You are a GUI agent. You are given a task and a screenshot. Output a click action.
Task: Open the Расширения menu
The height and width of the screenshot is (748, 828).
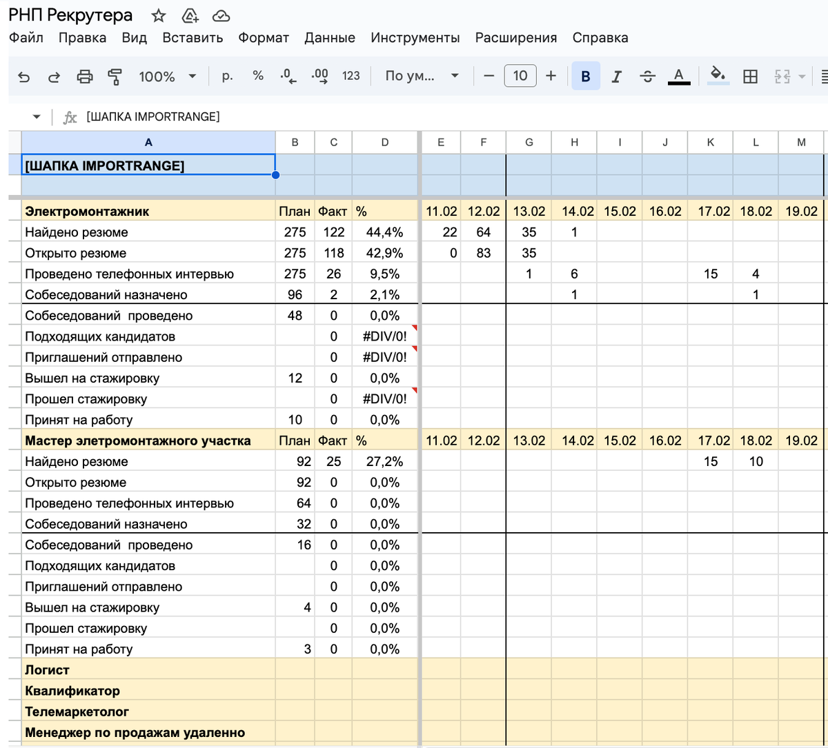516,38
